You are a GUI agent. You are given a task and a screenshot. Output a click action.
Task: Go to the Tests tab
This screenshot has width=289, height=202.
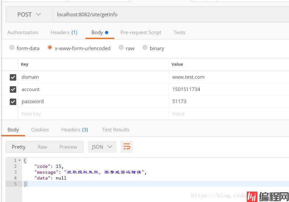[x=179, y=33]
